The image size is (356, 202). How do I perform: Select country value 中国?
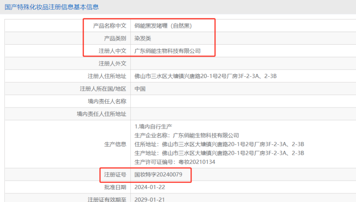[140, 89]
